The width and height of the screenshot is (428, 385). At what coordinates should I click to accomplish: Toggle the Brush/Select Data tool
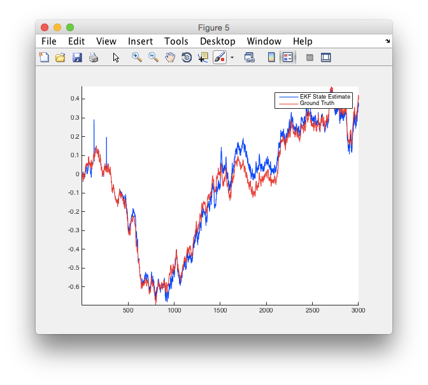point(220,57)
